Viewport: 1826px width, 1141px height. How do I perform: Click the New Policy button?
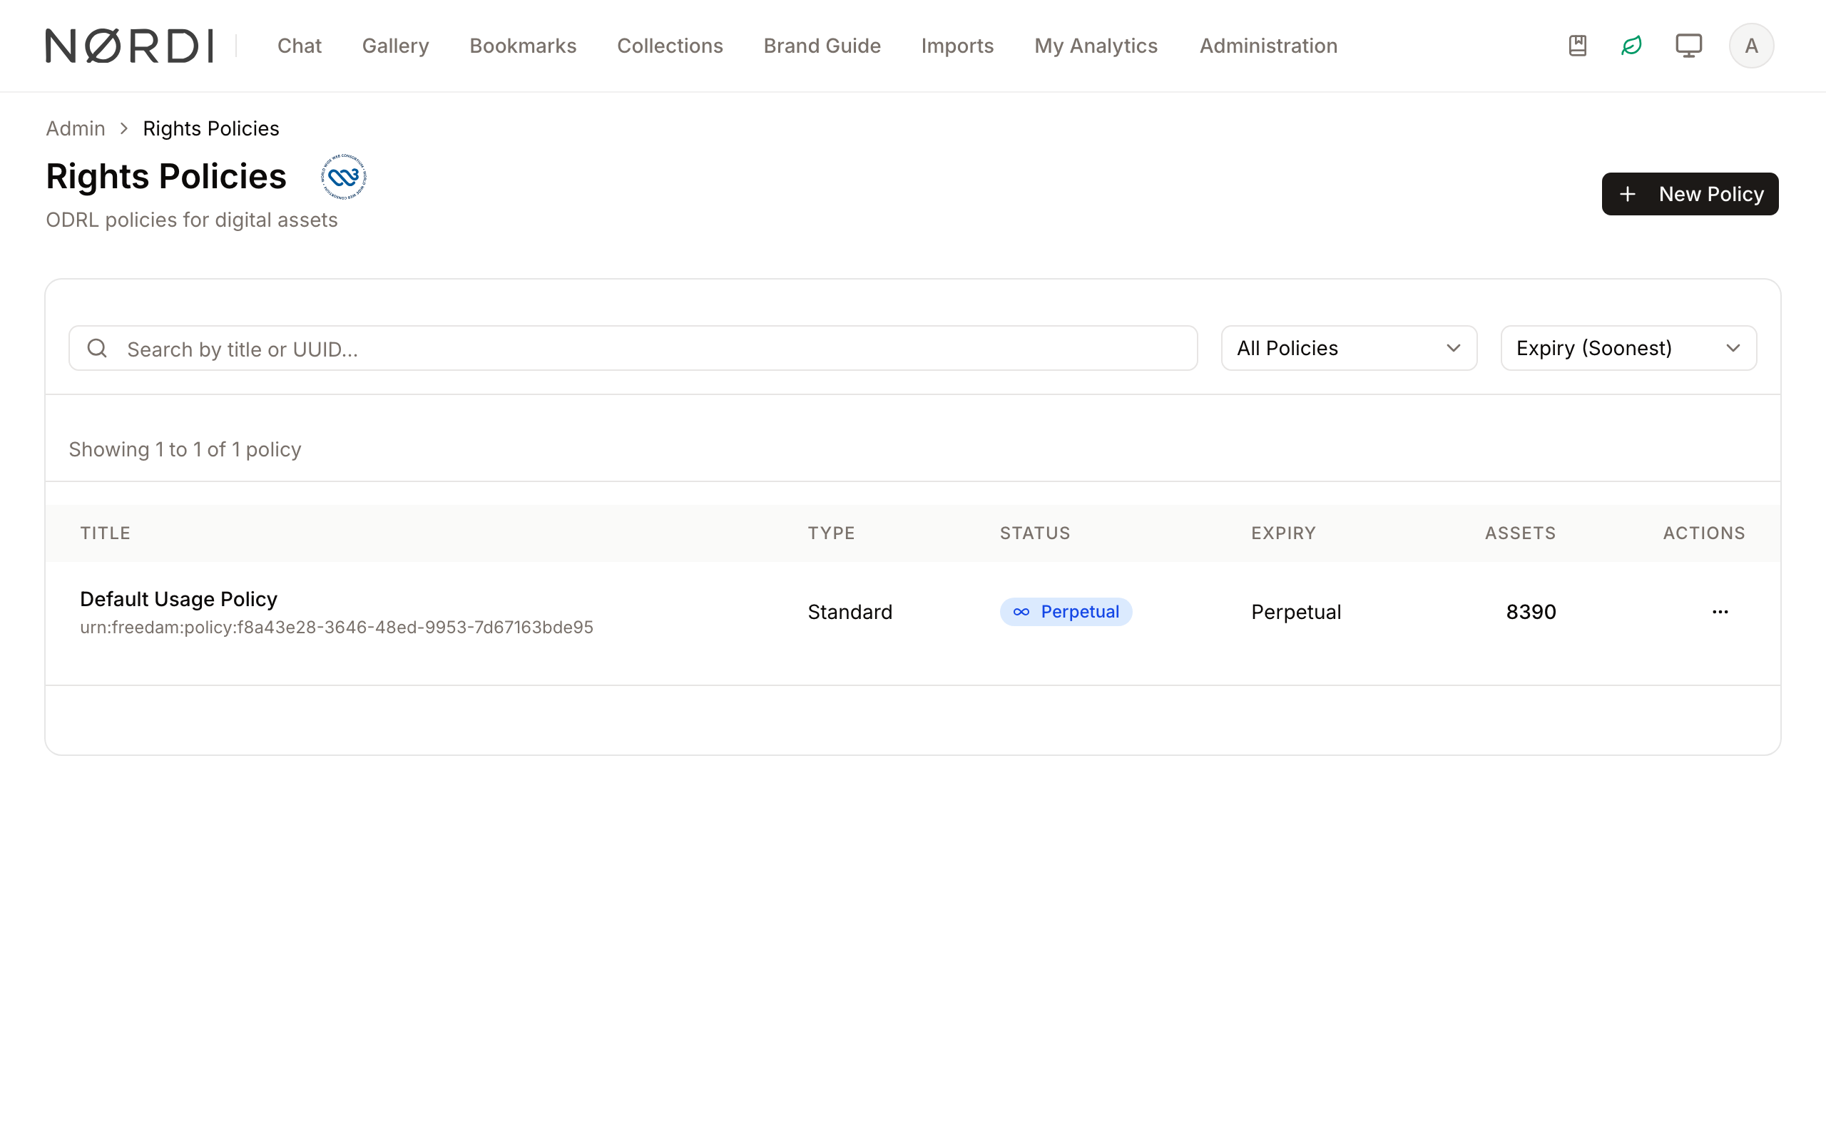tap(1690, 194)
